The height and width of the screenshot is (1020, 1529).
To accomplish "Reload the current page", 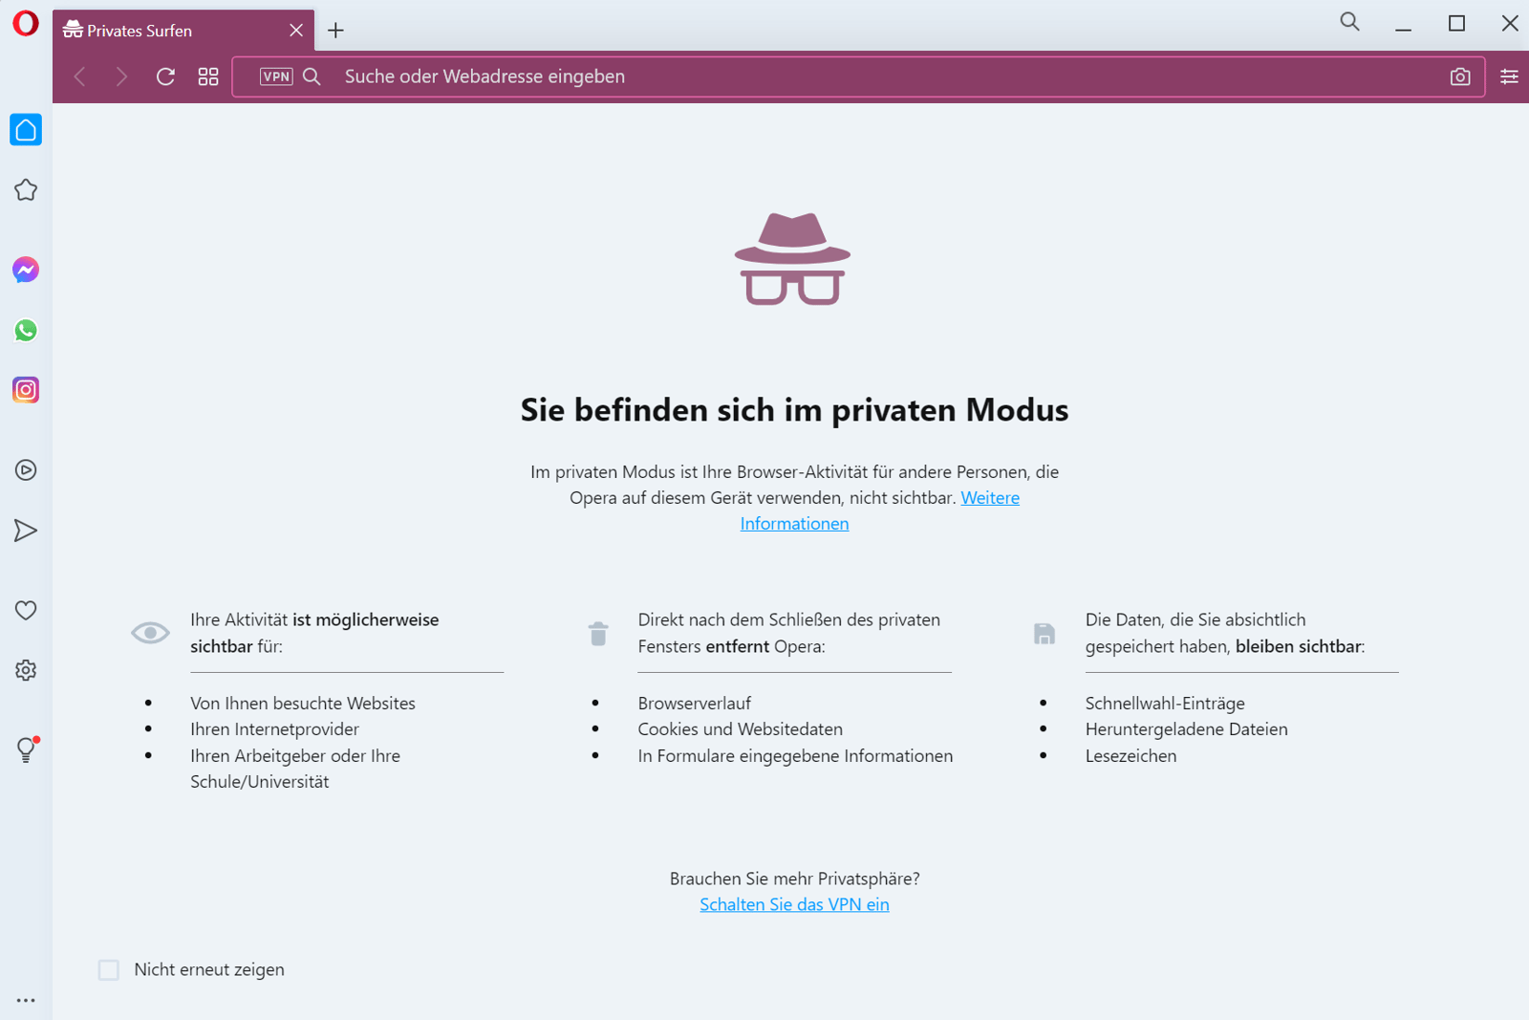I will pyautogui.click(x=165, y=76).
